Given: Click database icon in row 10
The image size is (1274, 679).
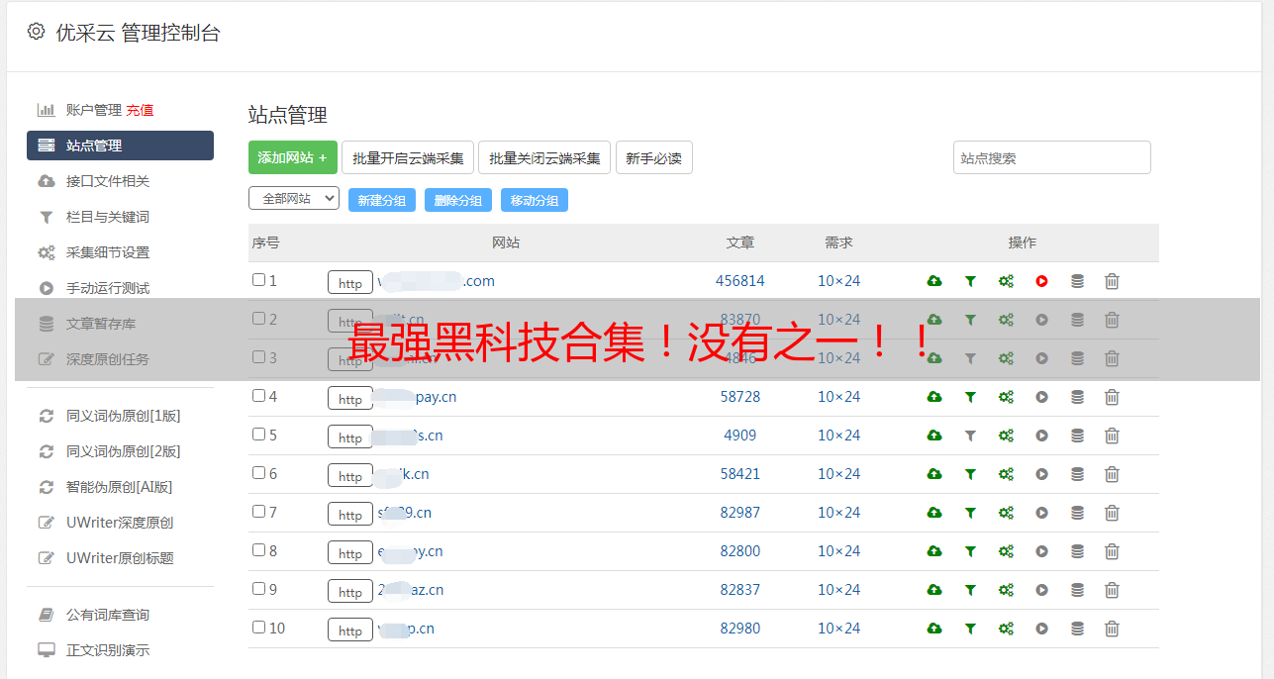Looking at the screenshot, I should (x=1077, y=629).
